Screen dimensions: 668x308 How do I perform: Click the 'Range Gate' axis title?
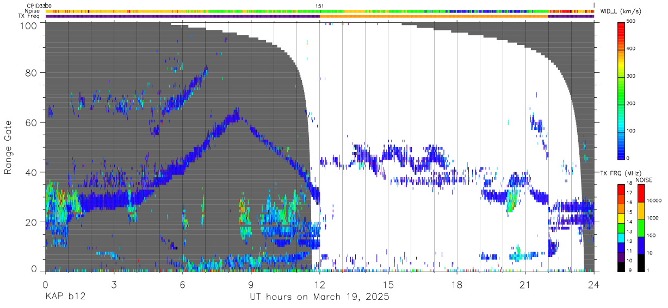[x=8, y=147]
